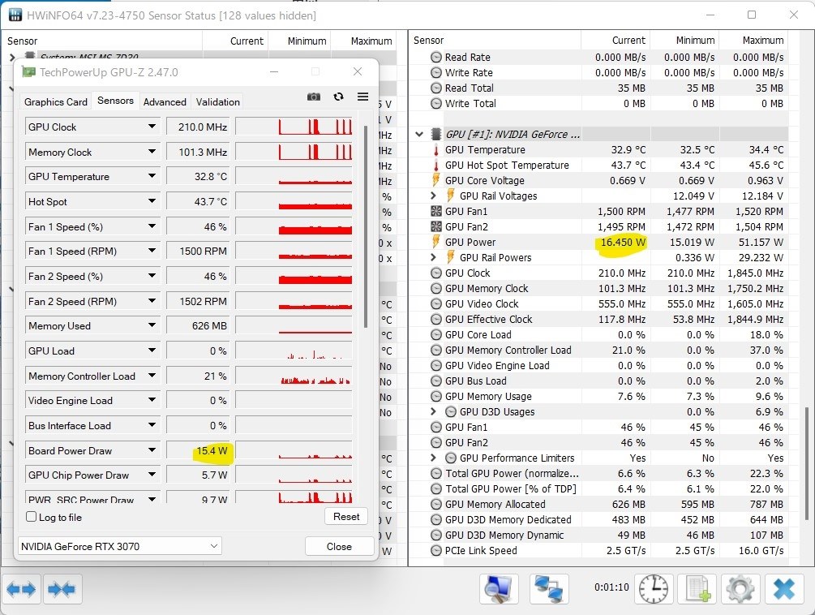Open the Memory Clock sensor dropdown

(152, 152)
